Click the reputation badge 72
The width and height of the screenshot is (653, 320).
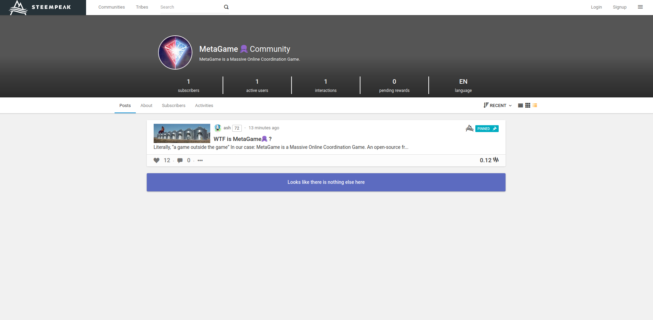coord(237,128)
